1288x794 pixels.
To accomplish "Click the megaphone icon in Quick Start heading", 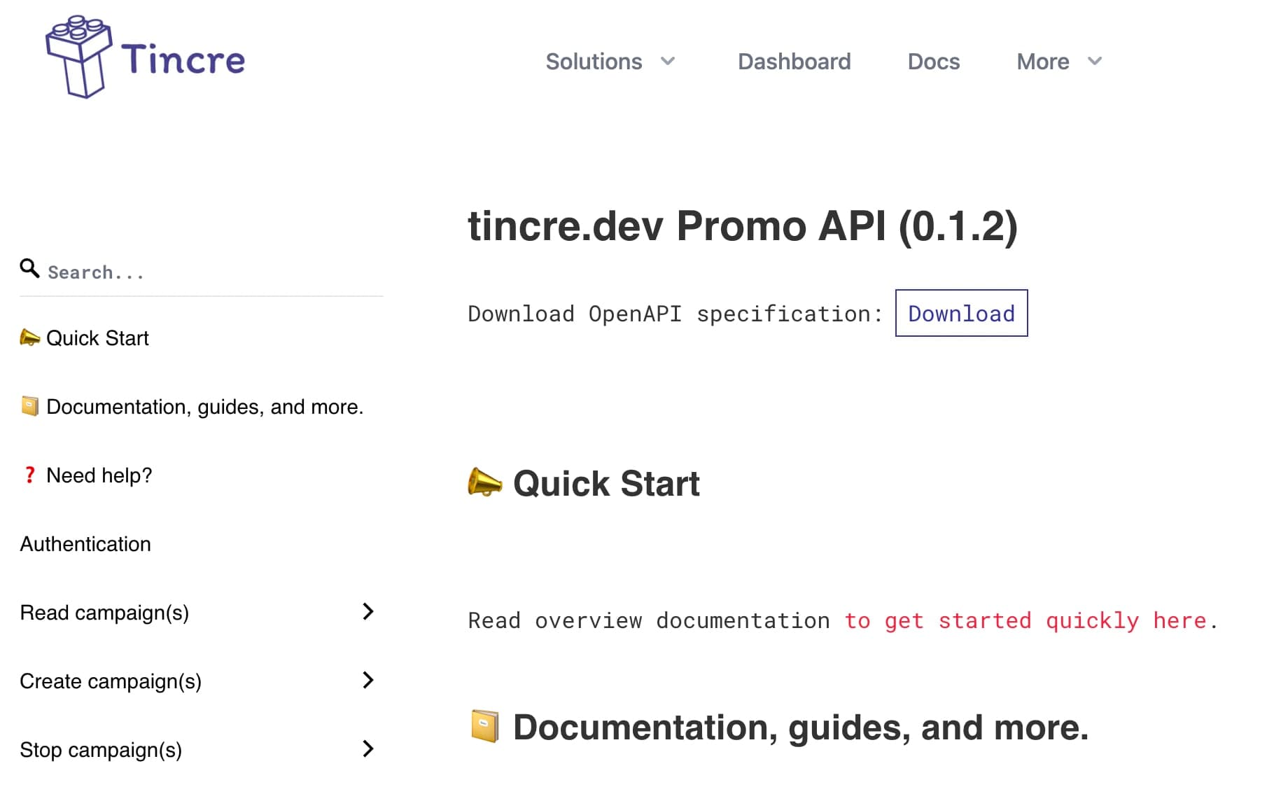I will (x=484, y=483).
